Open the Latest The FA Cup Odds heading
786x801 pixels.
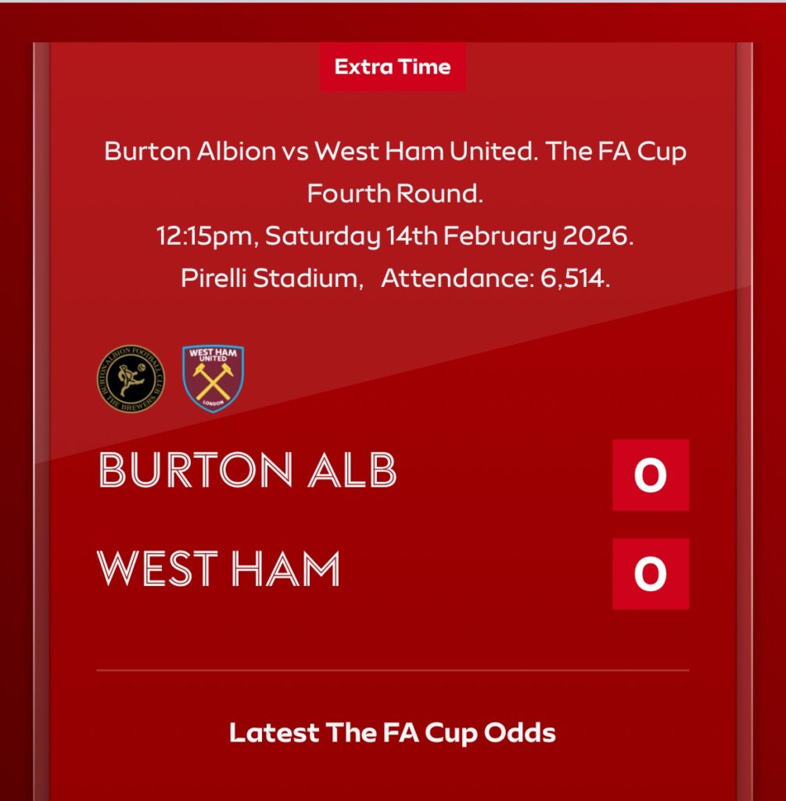click(x=393, y=733)
